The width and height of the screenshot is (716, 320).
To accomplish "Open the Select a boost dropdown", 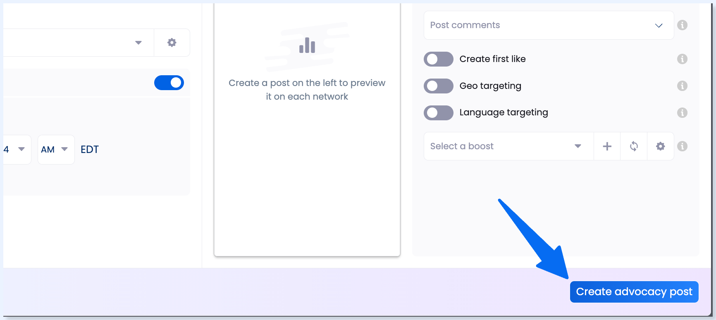I will 509,146.
